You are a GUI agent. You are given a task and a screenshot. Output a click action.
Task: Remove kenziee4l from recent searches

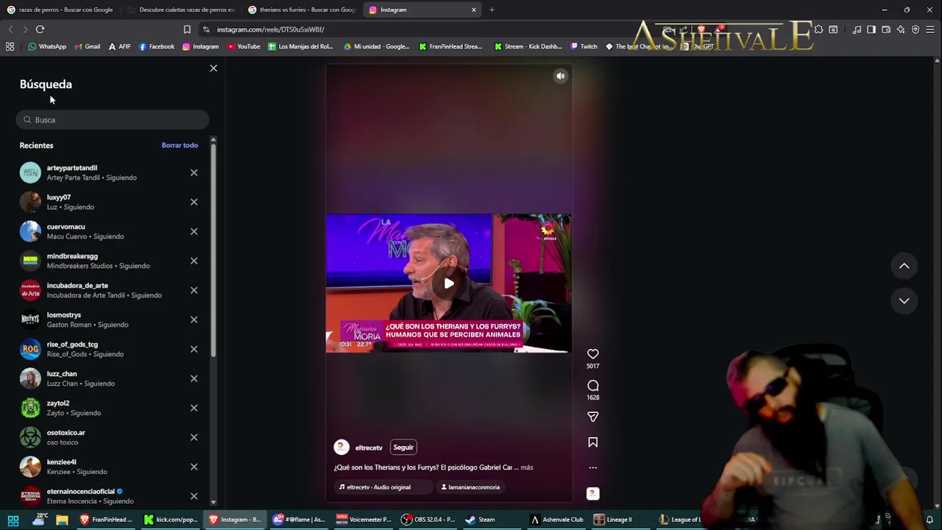point(194,467)
